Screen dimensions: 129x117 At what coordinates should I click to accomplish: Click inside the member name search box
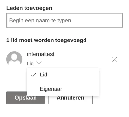(x=64, y=20)
